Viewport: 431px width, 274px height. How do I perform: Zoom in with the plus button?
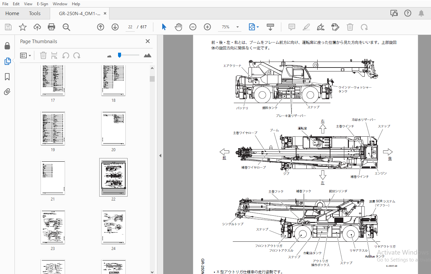tap(207, 27)
